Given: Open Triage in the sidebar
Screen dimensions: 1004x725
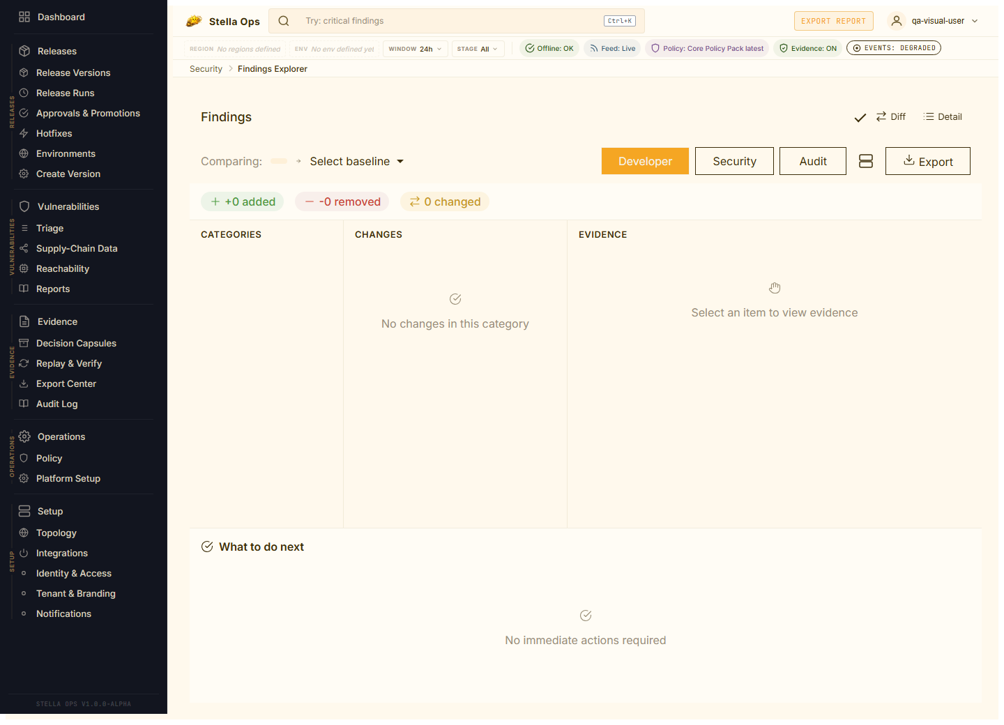Looking at the screenshot, I should click(x=50, y=228).
